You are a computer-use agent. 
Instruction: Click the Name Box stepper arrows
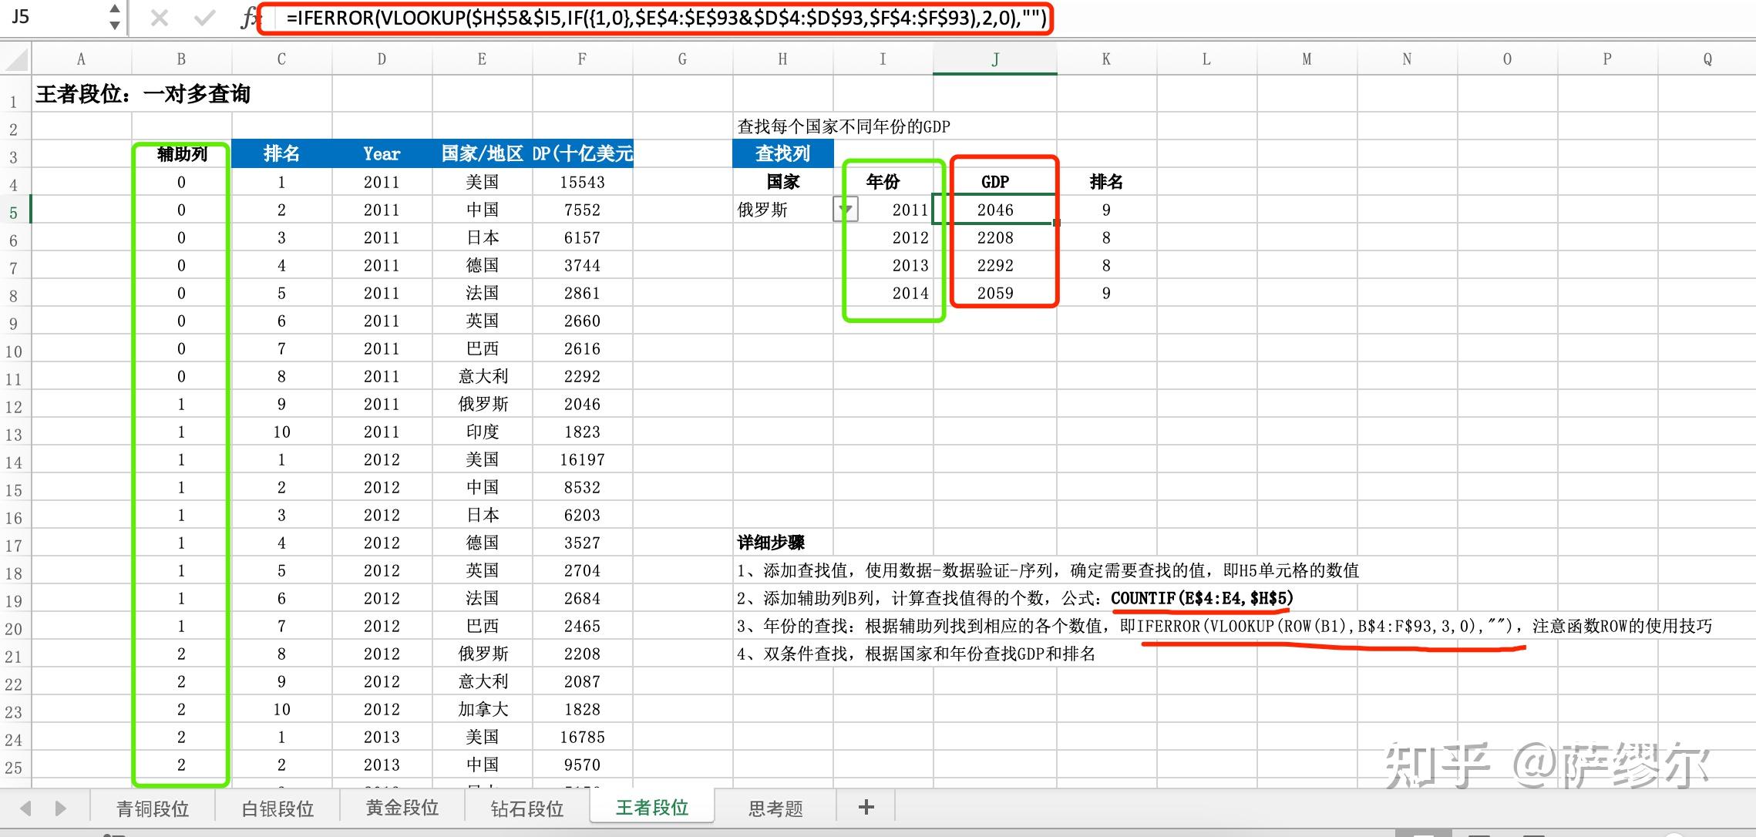pos(115,17)
